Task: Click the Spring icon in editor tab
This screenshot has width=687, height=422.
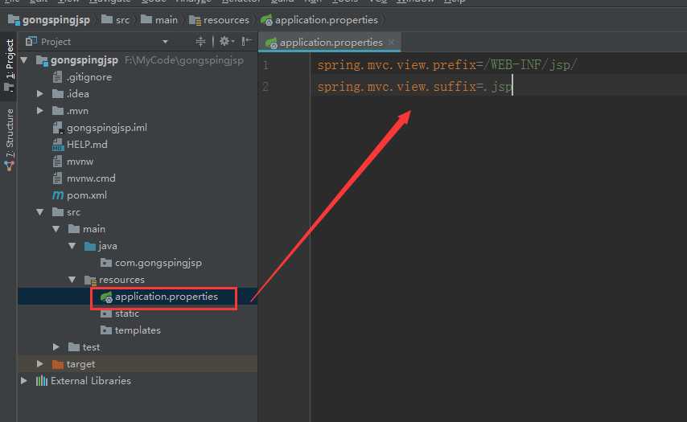Action: click(271, 43)
